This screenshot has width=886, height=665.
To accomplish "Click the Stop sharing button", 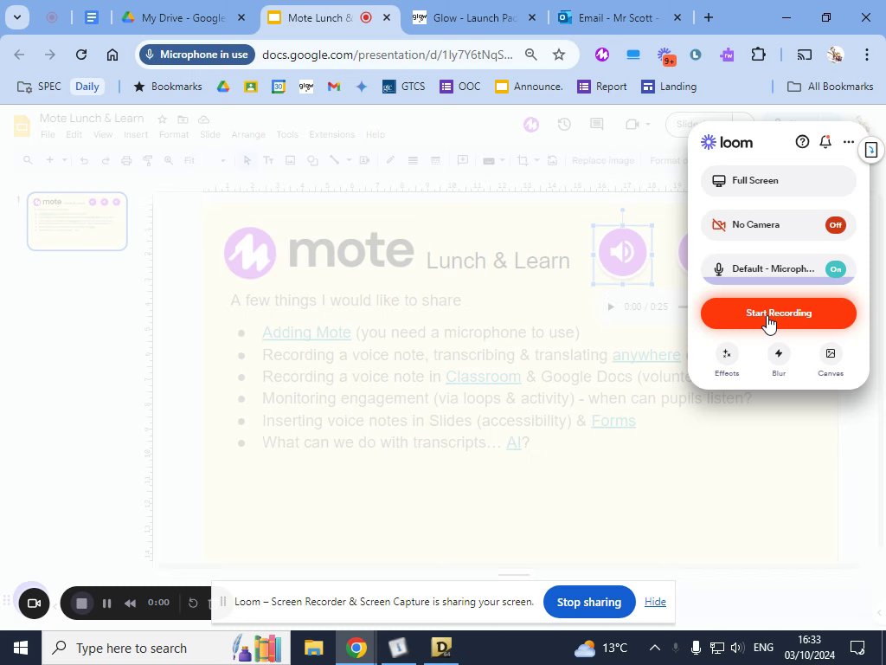I will pos(588,603).
